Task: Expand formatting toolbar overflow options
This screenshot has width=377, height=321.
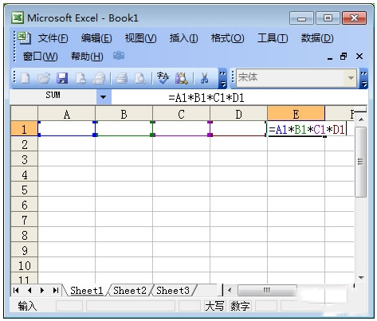Action: (363, 79)
